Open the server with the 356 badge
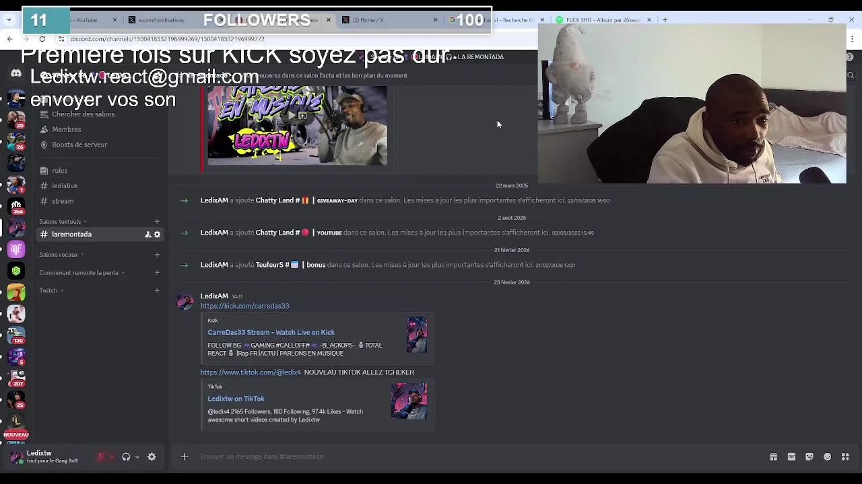Image resolution: width=862 pixels, height=484 pixels. click(x=16, y=206)
